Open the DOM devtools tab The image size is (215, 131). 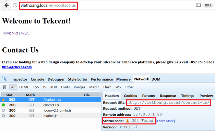tap(156, 79)
